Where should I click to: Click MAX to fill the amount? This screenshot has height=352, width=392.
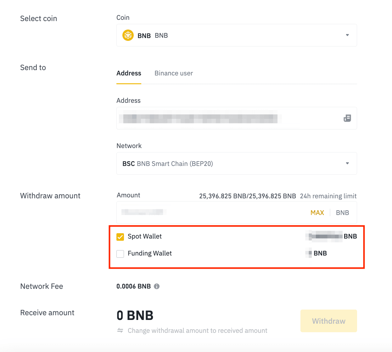[317, 213]
